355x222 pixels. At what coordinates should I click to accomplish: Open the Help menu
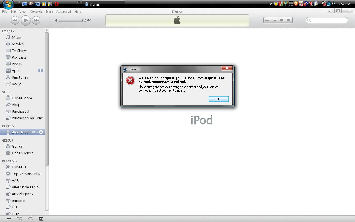[78, 12]
